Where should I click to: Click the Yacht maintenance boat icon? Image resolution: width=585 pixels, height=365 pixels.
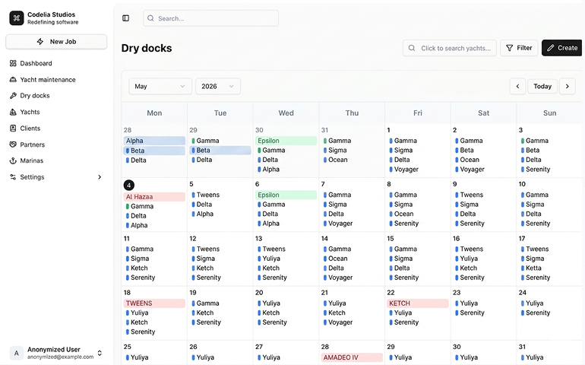[13, 80]
